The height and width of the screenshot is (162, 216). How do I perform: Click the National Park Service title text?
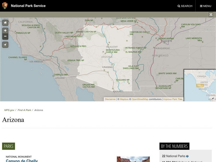tap(28, 6)
